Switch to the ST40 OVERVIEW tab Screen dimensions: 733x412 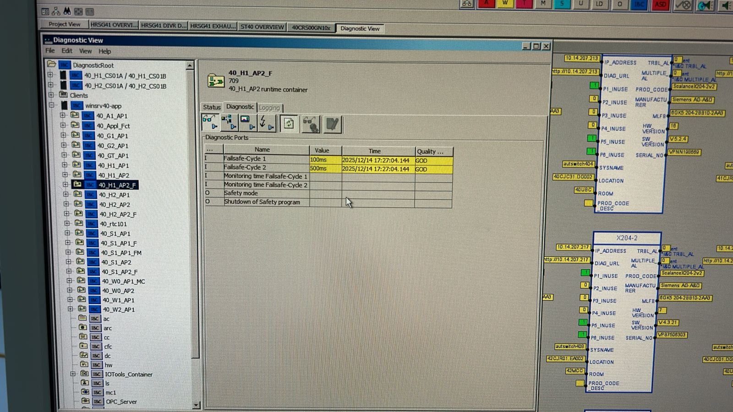pos(262,27)
